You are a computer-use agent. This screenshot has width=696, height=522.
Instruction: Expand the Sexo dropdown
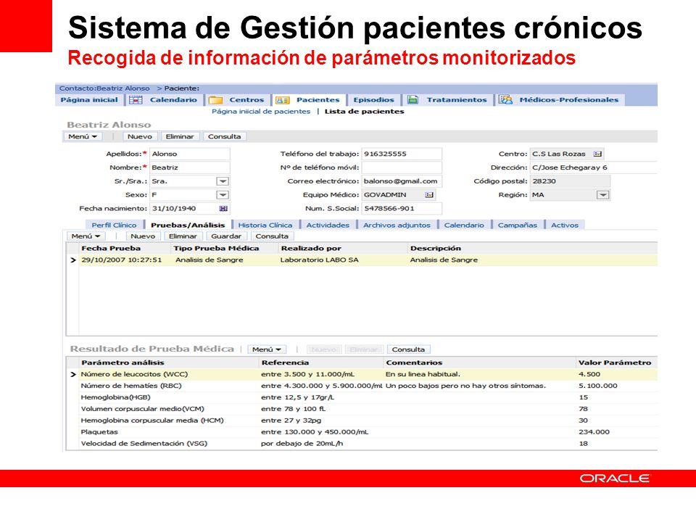click(x=223, y=195)
